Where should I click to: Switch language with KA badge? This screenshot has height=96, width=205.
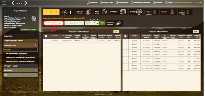[x=201, y=3]
